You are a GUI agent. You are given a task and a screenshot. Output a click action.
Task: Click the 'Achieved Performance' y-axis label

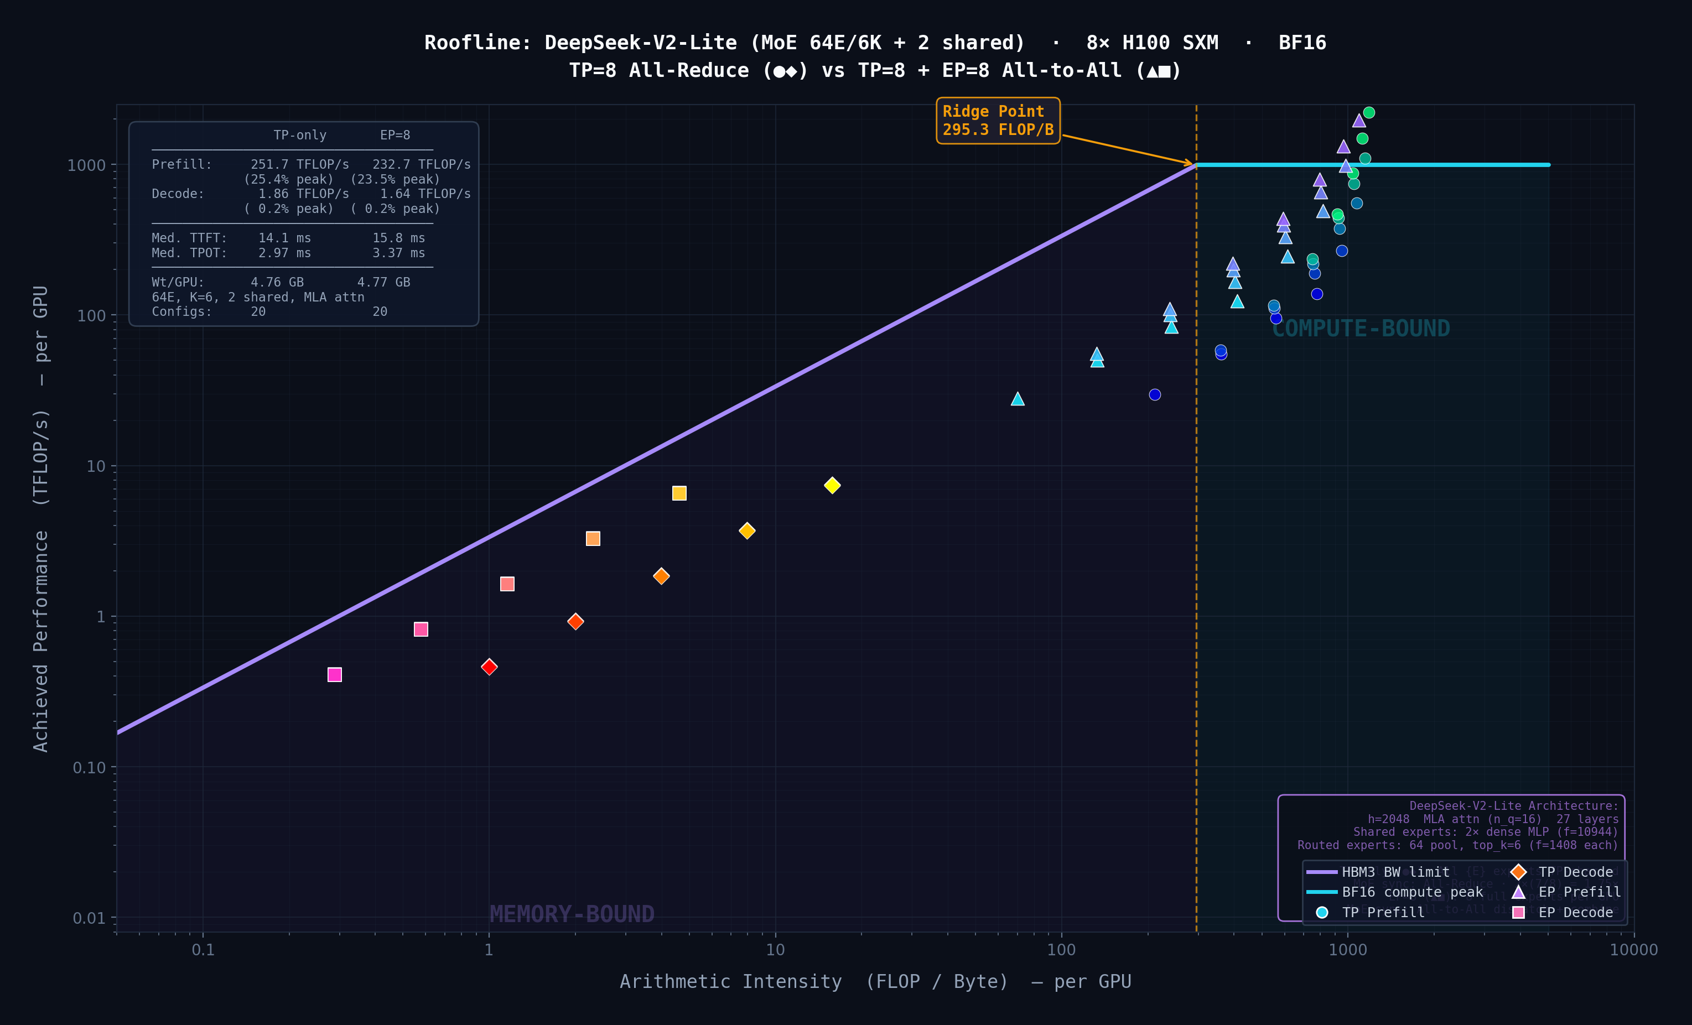pos(40,518)
